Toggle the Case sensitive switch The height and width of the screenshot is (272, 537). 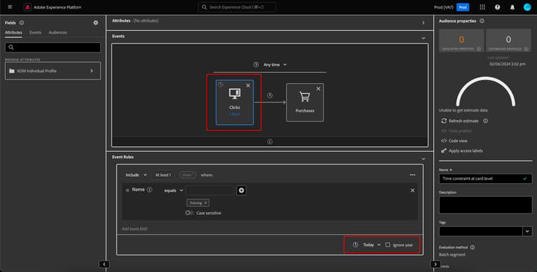(189, 213)
